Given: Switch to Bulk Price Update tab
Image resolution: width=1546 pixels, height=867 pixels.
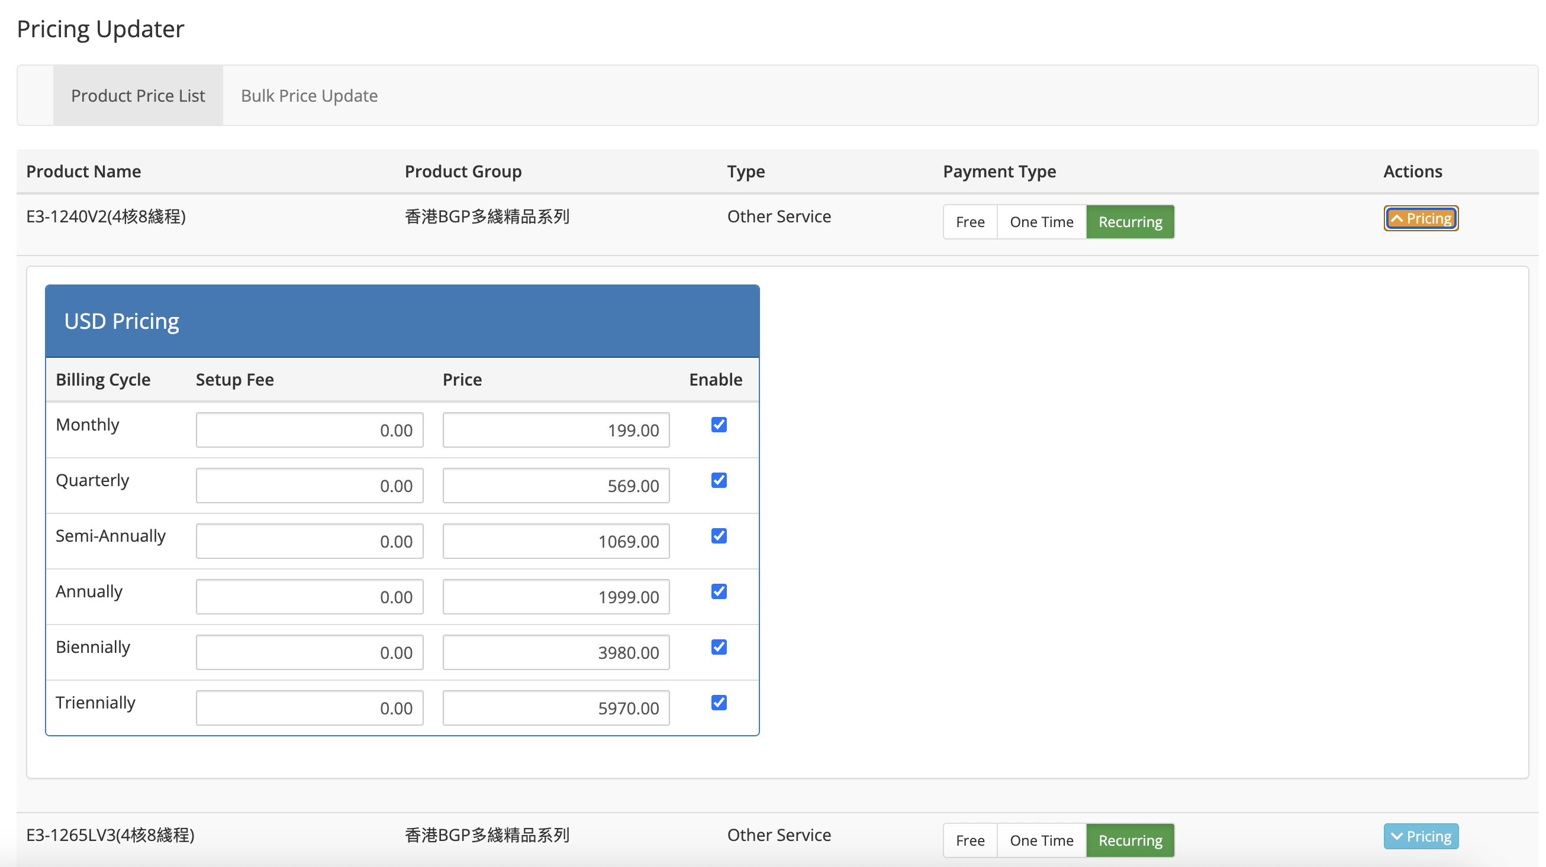Looking at the screenshot, I should point(309,96).
